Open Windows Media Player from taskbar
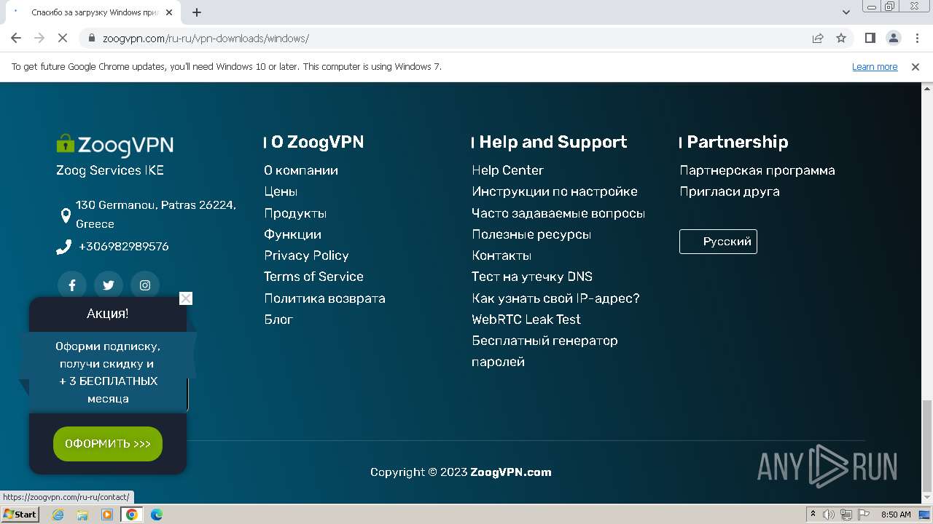This screenshot has height=524, width=933. [107, 515]
